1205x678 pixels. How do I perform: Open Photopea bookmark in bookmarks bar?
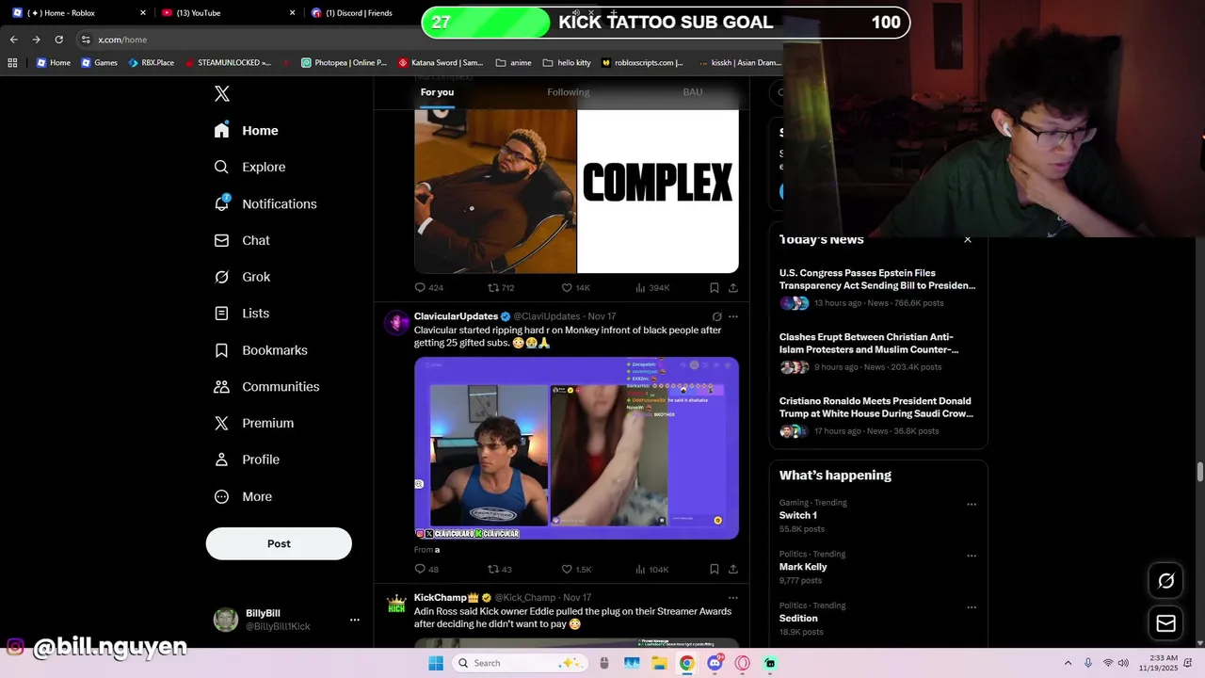pyautogui.click(x=344, y=63)
